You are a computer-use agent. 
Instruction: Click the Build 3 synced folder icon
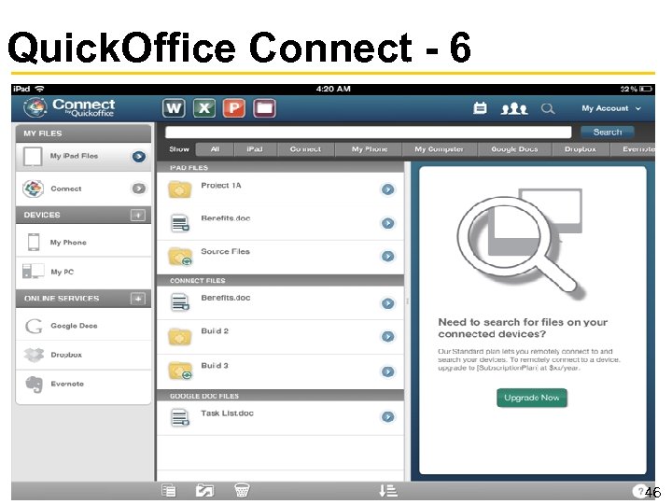click(180, 371)
